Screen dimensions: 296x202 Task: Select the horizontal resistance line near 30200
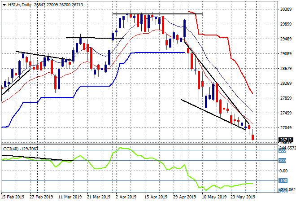(157, 14)
